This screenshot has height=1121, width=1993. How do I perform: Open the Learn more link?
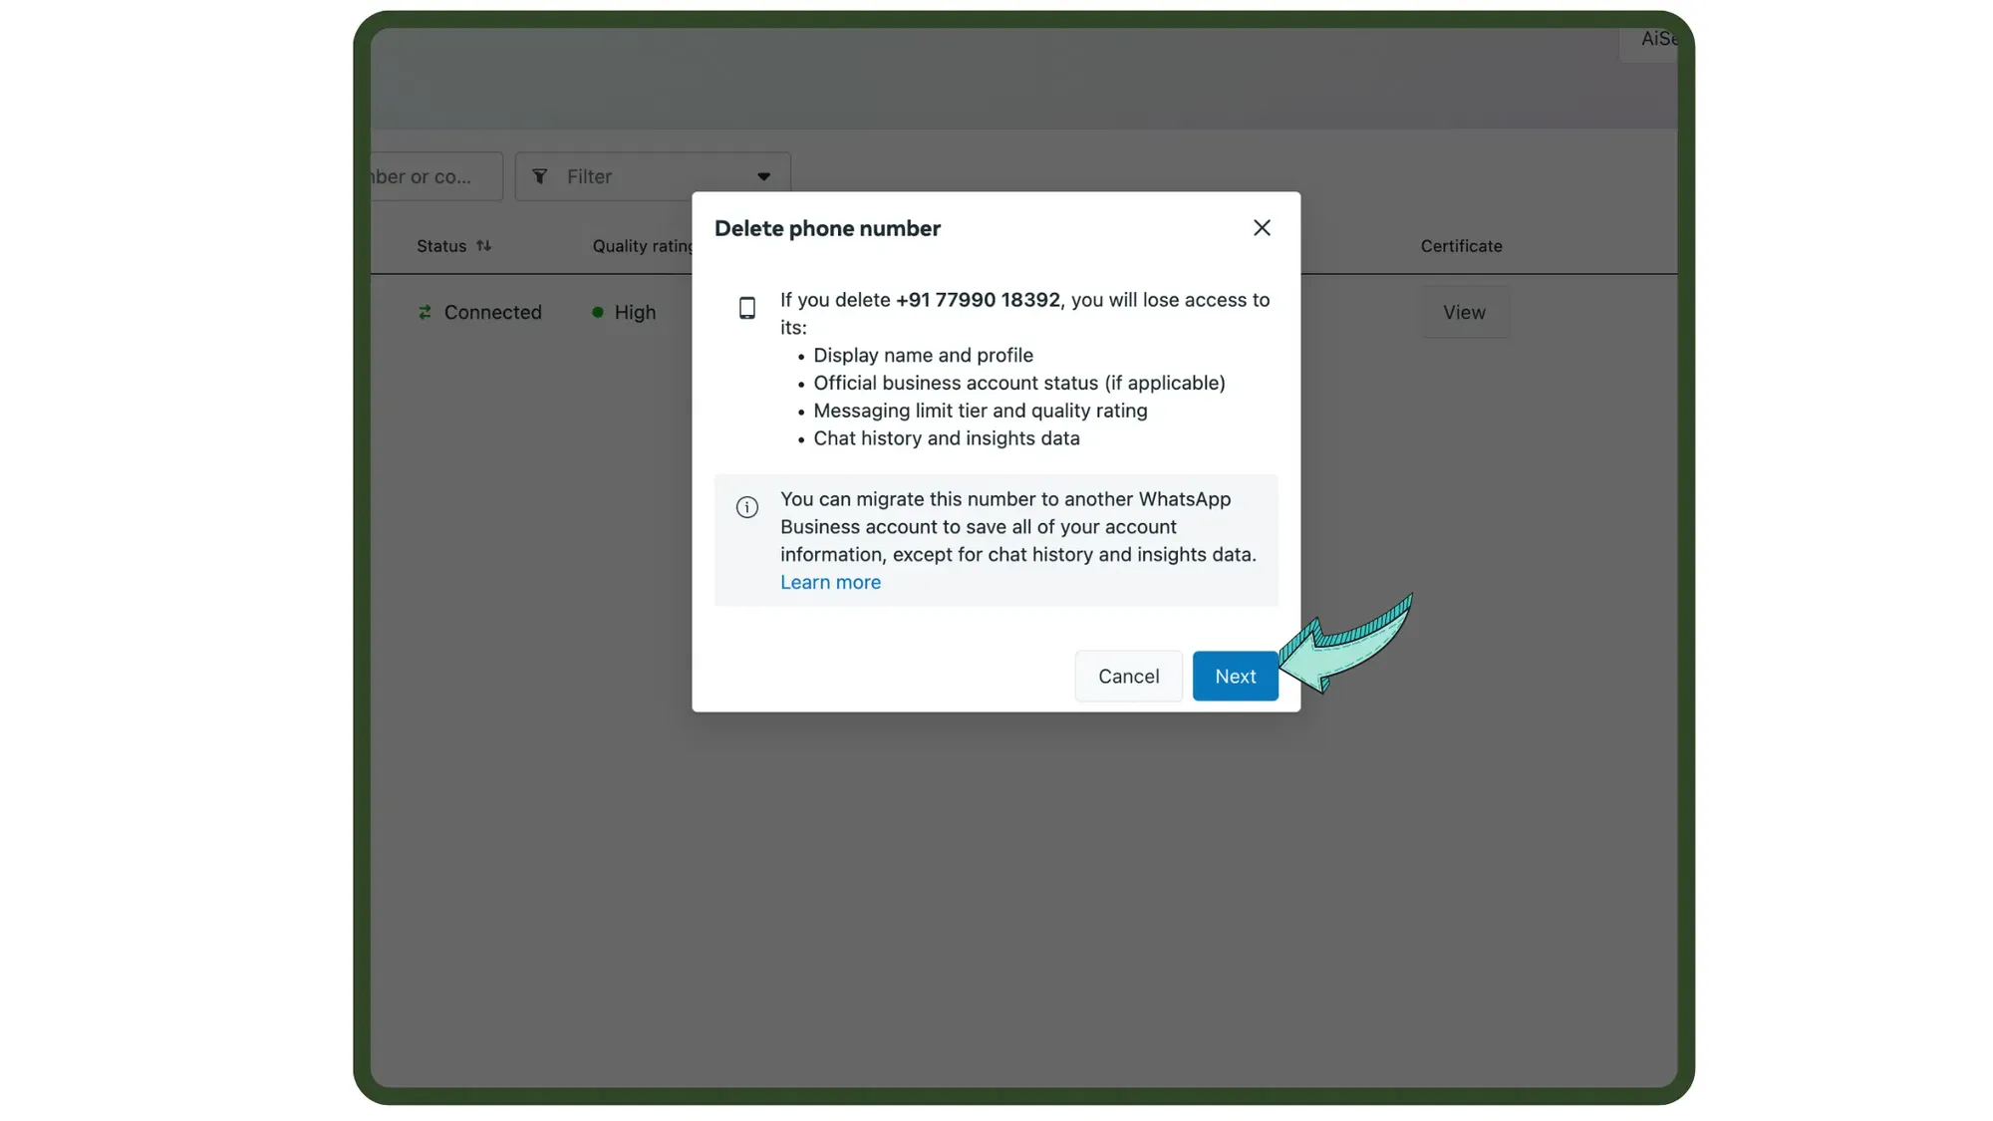[830, 582]
